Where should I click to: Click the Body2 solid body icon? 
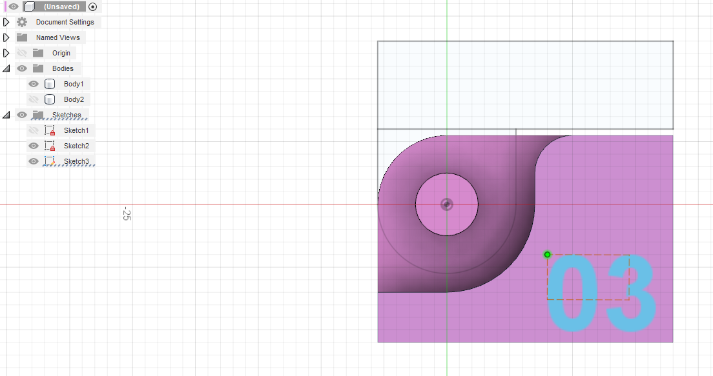click(50, 99)
